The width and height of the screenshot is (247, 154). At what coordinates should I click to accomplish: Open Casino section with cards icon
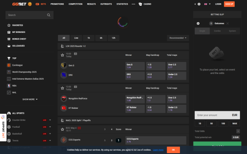click(x=145, y=4)
